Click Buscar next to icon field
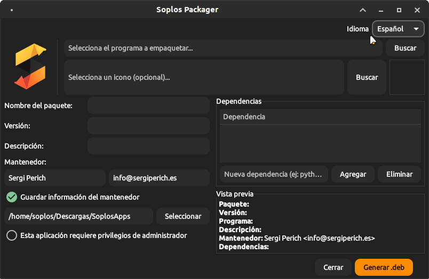This screenshot has width=429, height=279. 367,77
